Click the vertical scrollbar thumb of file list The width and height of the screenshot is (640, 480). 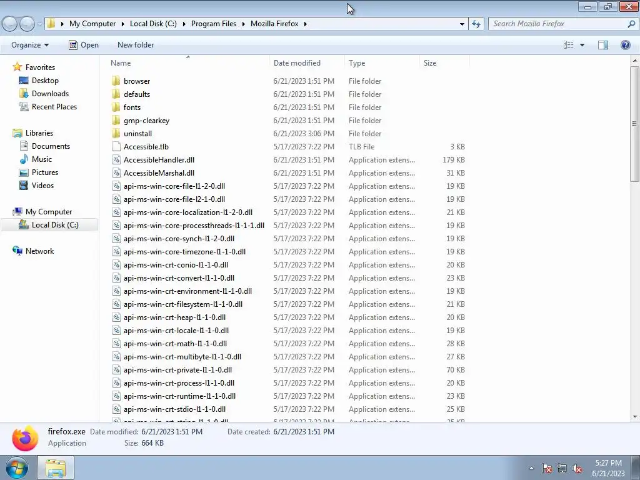tap(634, 124)
